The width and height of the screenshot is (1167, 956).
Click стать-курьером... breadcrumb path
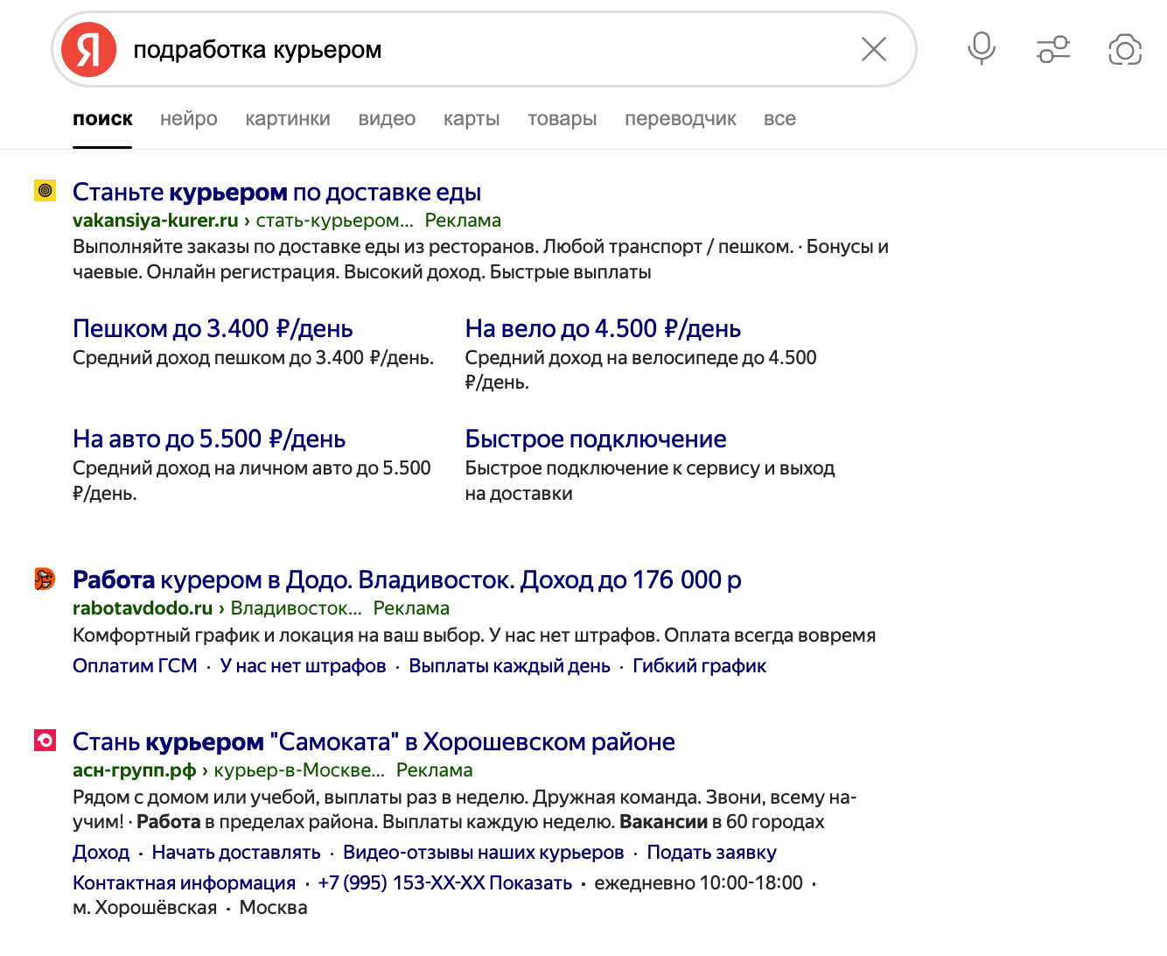(334, 220)
